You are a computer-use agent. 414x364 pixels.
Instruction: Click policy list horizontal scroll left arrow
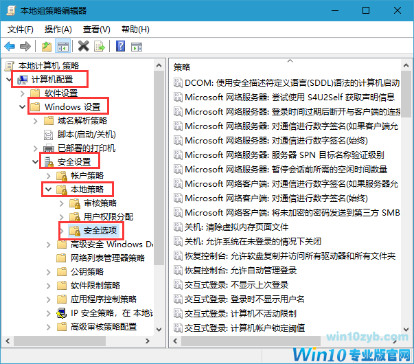click(x=175, y=341)
